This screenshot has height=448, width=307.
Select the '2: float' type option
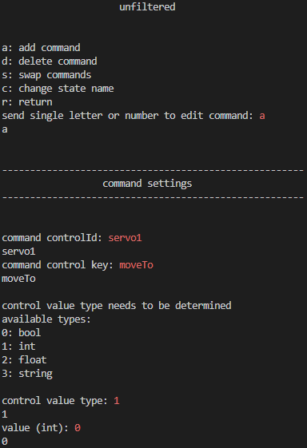pos(24,360)
